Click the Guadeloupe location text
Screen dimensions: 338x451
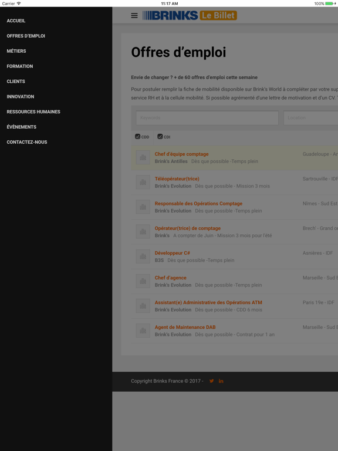coord(320,154)
